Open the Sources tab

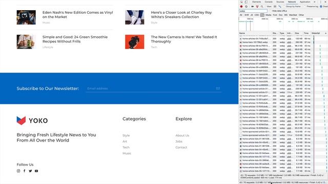280,2
